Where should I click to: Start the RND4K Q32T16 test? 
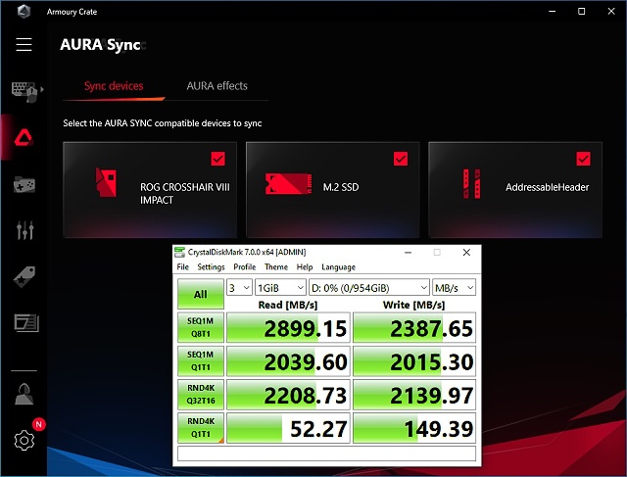[200, 394]
